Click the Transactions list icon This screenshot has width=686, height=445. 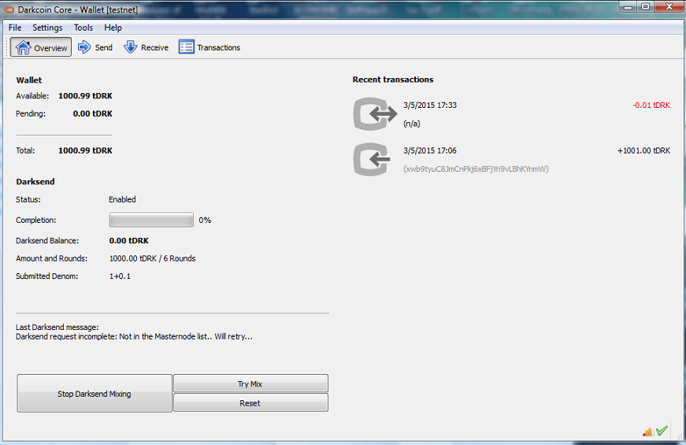tap(187, 46)
